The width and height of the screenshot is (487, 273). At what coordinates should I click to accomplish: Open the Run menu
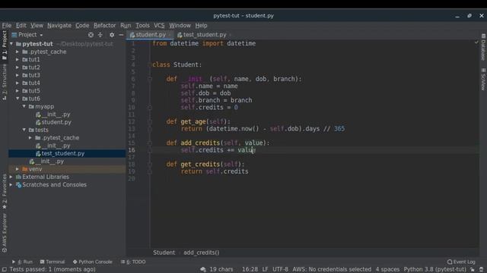coord(126,25)
